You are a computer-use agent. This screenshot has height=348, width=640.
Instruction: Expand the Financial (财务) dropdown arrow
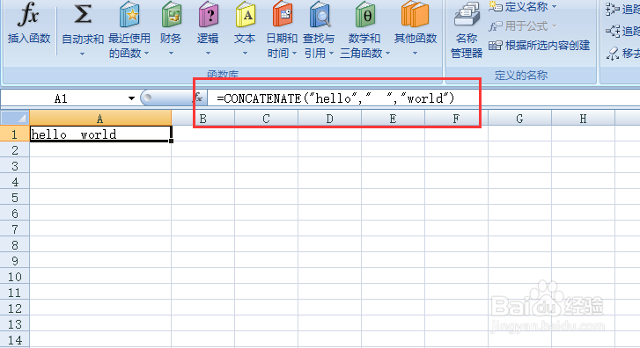[171, 54]
